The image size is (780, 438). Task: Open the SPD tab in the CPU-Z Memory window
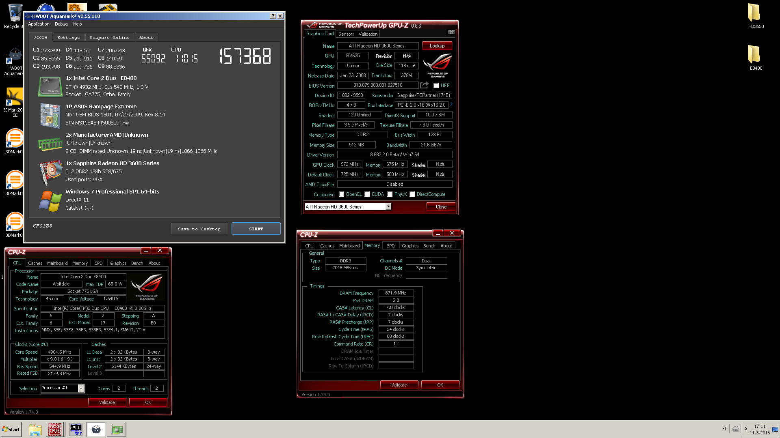(x=391, y=246)
